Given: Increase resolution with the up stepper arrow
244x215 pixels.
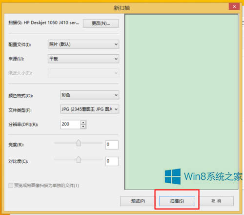Looking at the screenshot, I should point(83,123).
